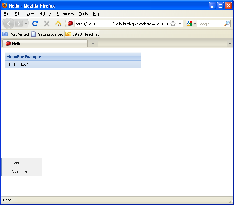234x205 pixels.
Task: Reload the current page
Action: pyautogui.click(x=35, y=24)
